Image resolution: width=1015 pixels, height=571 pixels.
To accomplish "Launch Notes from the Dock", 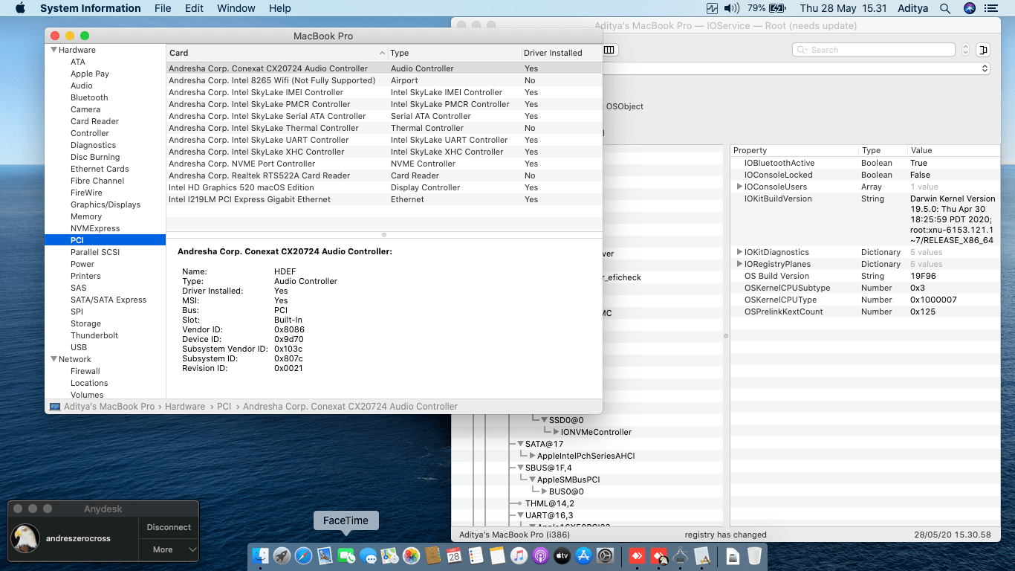I will (x=497, y=555).
